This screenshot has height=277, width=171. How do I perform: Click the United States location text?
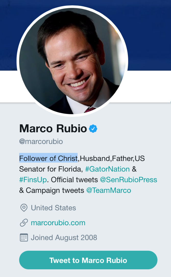[53, 208]
